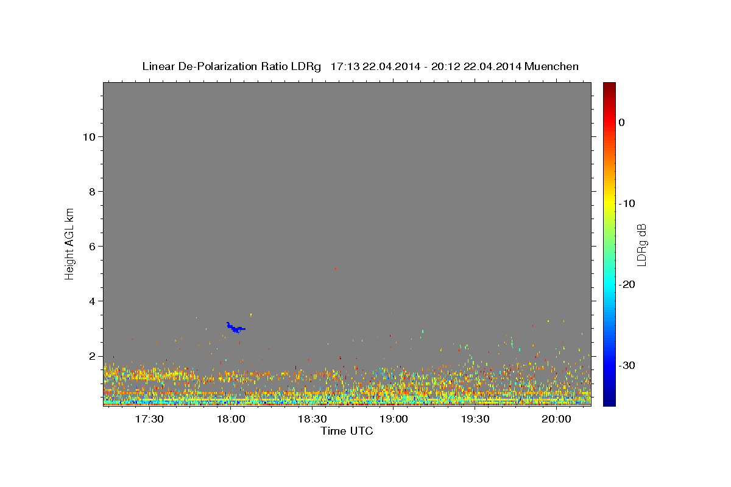The height and width of the screenshot is (487, 731).
Task: Click the 'Time UTC' axis label
Action: (x=347, y=431)
